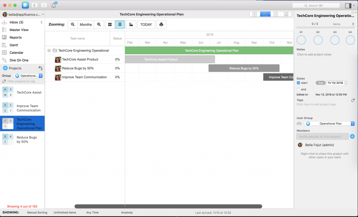The width and height of the screenshot is (358, 217).
Task: Collapse the TechCore Engineering Operational task tree
Action: coord(49,50)
